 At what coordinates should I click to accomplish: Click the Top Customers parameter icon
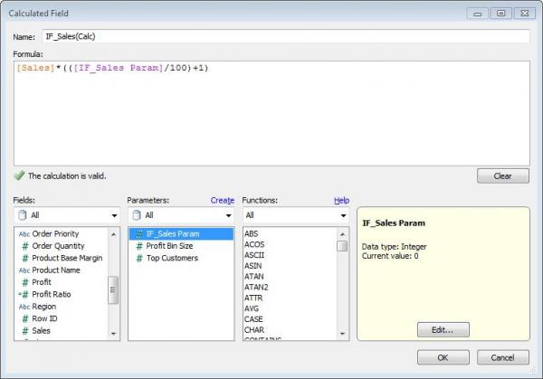(138, 258)
